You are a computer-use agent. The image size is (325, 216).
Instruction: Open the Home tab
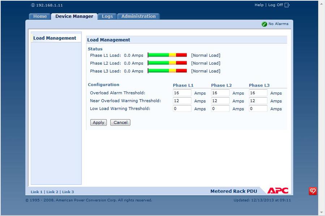coord(40,16)
